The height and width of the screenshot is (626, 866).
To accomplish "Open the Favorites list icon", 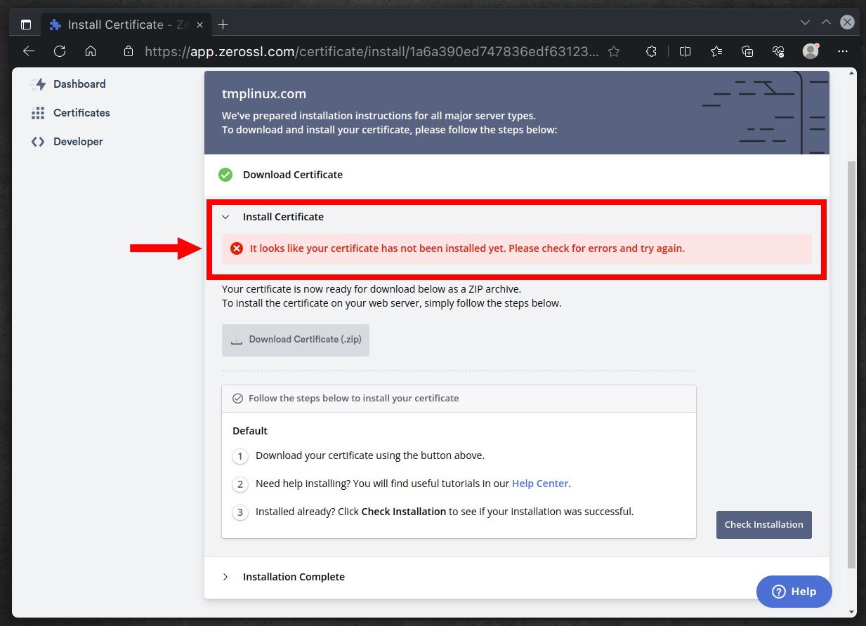I will tap(716, 51).
